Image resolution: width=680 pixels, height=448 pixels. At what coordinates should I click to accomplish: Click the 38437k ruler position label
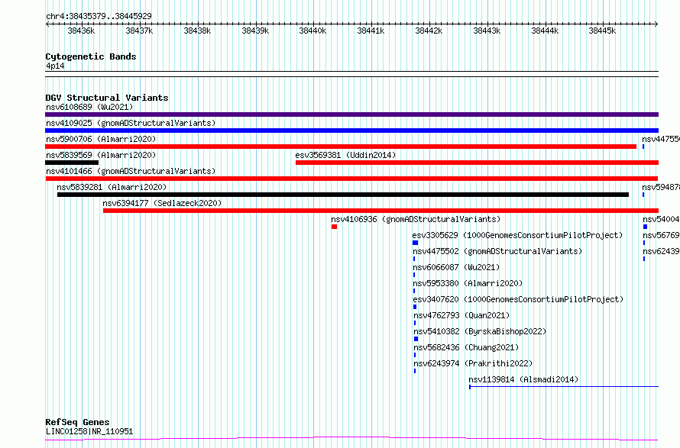click(x=139, y=31)
